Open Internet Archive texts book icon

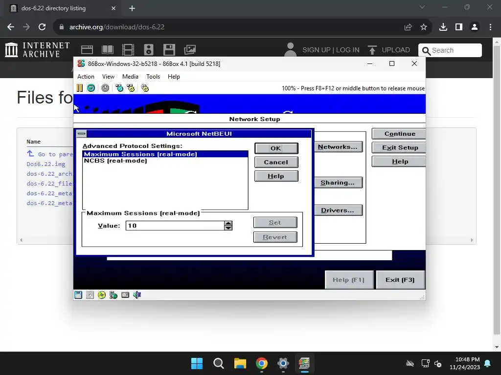(107, 50)
